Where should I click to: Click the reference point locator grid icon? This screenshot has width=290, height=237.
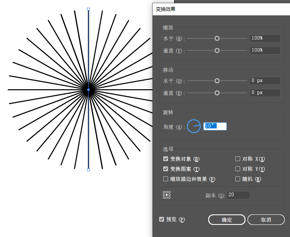point(166,195)
